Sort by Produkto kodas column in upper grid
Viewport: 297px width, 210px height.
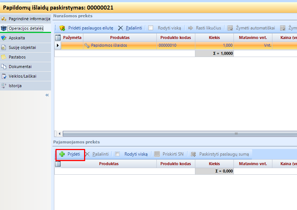pos(175,38)
